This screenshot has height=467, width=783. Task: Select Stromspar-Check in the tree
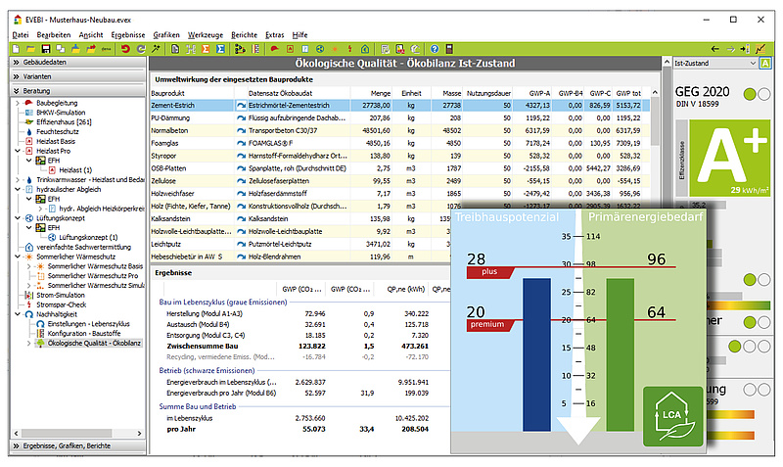(61, 304)
